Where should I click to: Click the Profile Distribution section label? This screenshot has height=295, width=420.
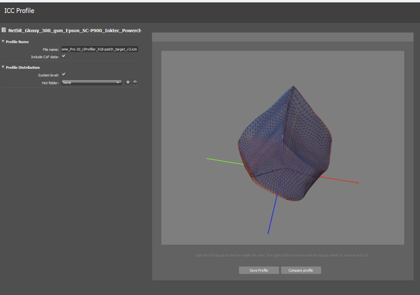(x=23, y=67)
